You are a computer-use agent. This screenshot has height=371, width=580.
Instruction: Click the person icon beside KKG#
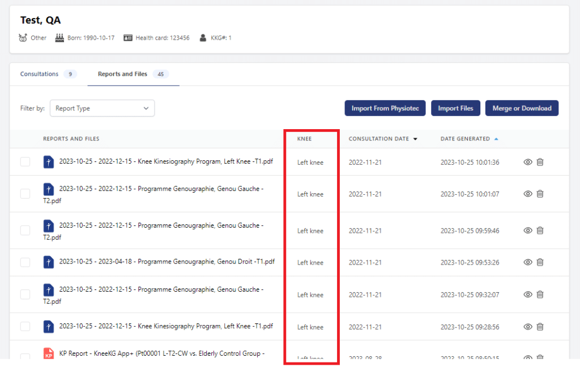point(203,38)
